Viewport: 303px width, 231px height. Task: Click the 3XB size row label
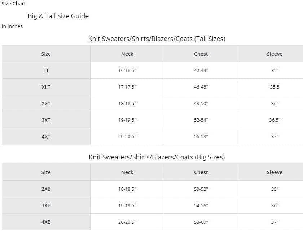click(46, 205)
